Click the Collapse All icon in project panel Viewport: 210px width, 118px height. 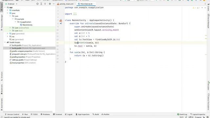tap(45, 4)
